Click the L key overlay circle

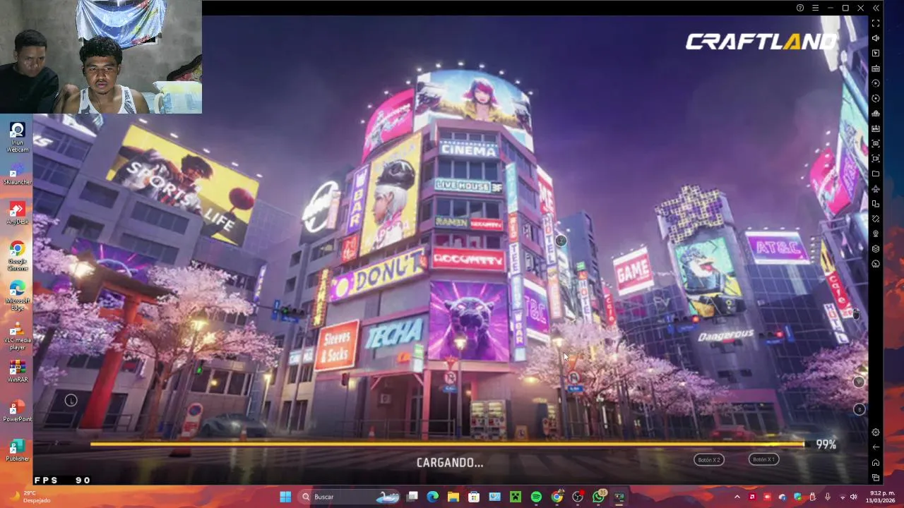(x=71, y=401)
